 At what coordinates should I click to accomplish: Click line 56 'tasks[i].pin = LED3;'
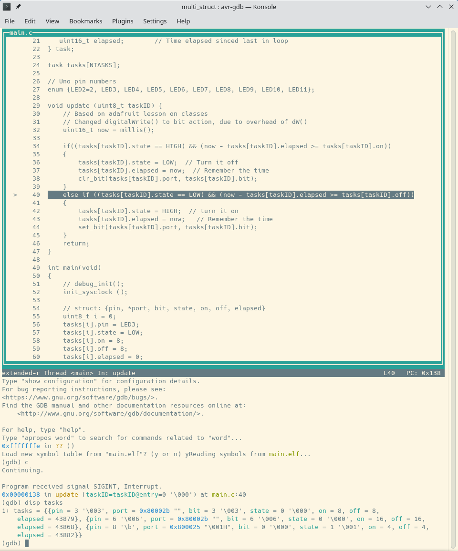pos(101,324)
